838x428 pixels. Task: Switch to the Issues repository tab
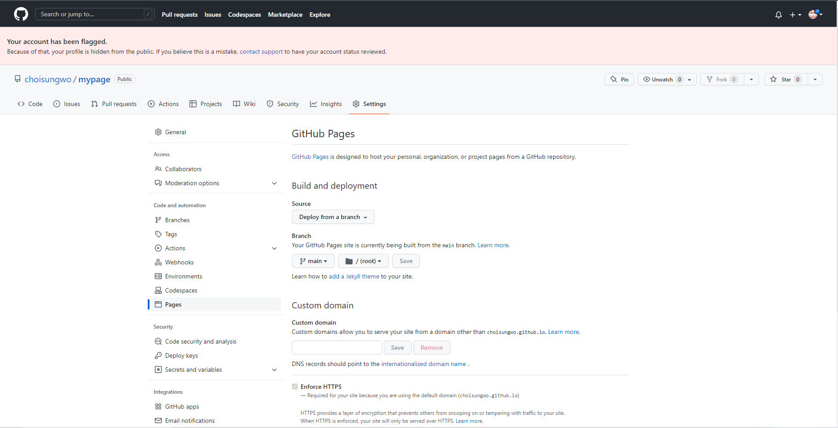(x=66, y=104)
